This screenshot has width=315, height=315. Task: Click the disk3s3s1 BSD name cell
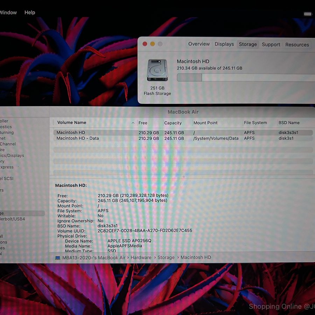tap(288, 133)
